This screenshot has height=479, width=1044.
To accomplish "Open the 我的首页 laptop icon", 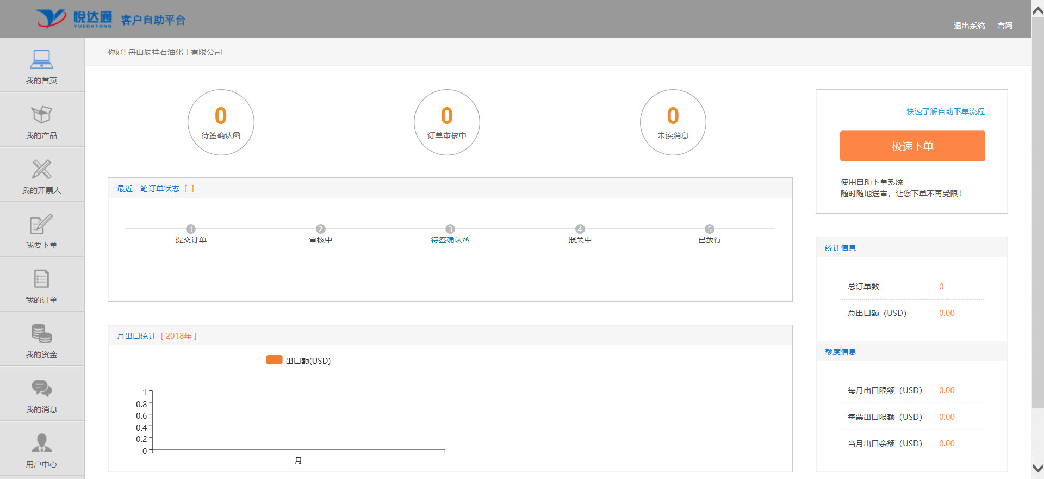I will [x=41, y=59].
